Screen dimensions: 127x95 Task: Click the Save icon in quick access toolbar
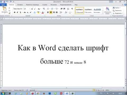[x=4, y=2]
